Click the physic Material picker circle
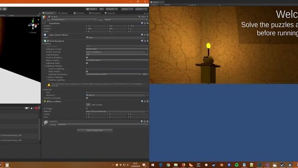 click(147, 111)
